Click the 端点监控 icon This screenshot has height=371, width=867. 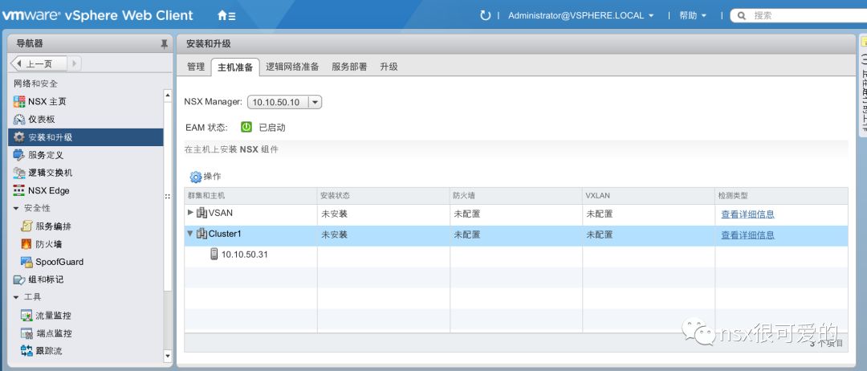(26, 333)
